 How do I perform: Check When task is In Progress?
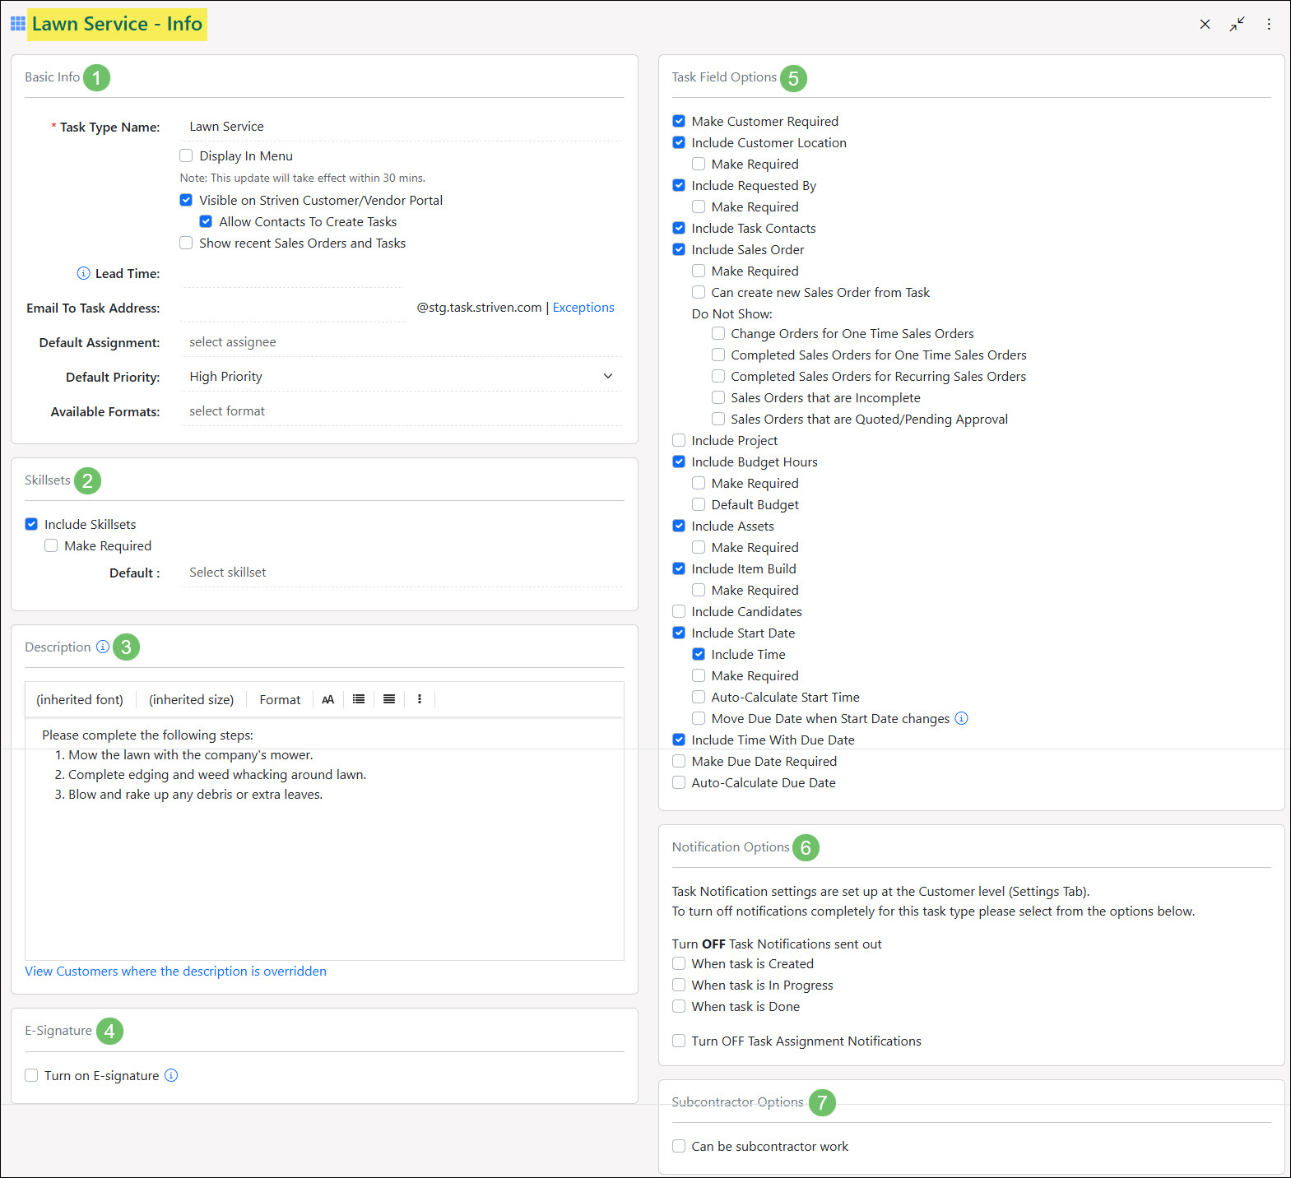[679, 985]
